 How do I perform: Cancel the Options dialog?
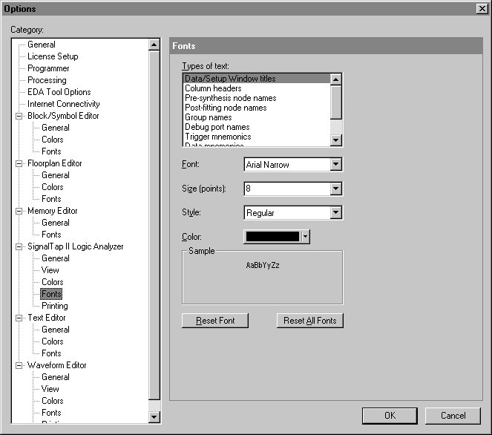coord(453,416)
